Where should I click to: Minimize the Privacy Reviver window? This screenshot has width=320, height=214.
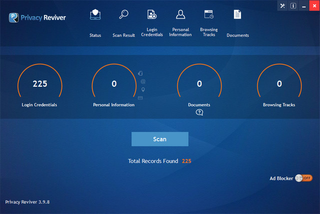303,6
